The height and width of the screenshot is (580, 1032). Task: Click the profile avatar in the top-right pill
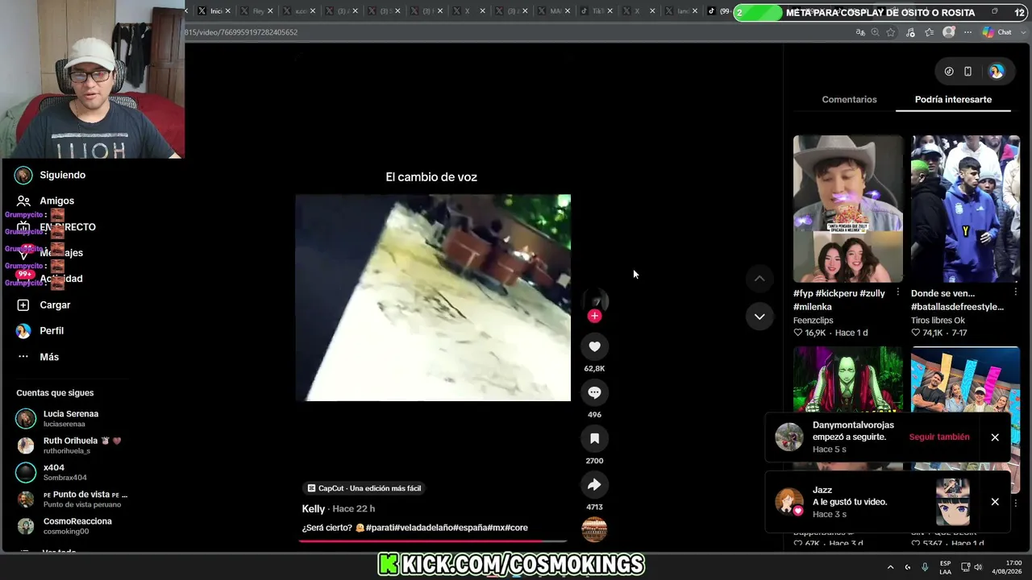(x=997, y=72)
